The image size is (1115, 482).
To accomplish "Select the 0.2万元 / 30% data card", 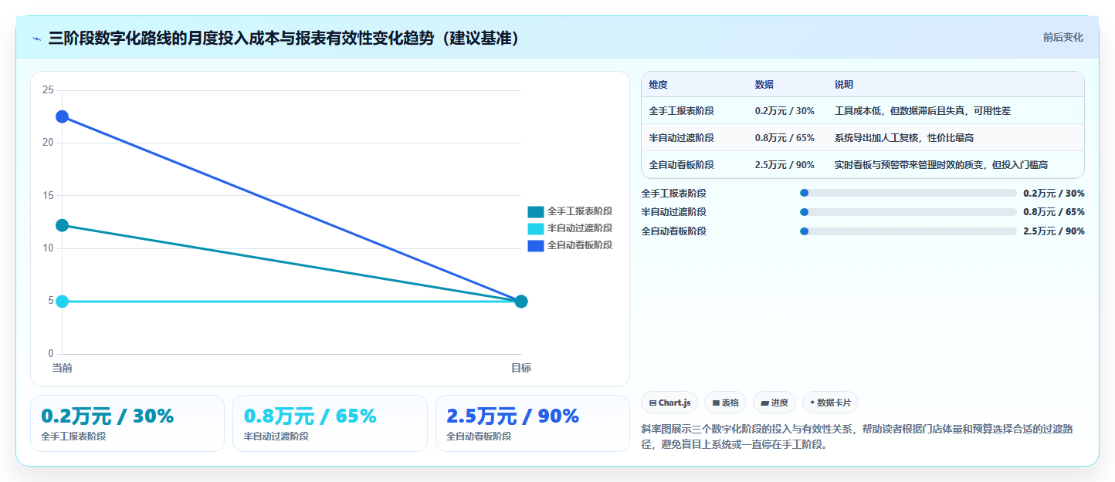I will 127,423.
